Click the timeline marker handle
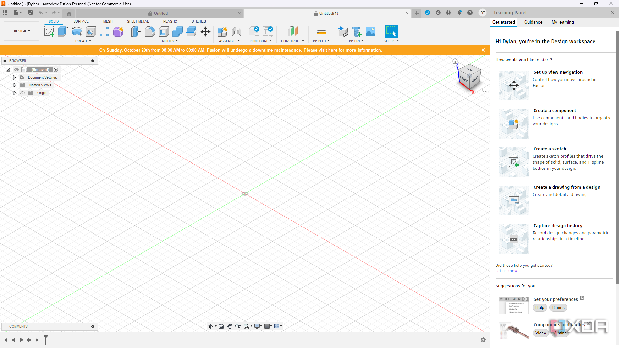 tap(46, 340)
